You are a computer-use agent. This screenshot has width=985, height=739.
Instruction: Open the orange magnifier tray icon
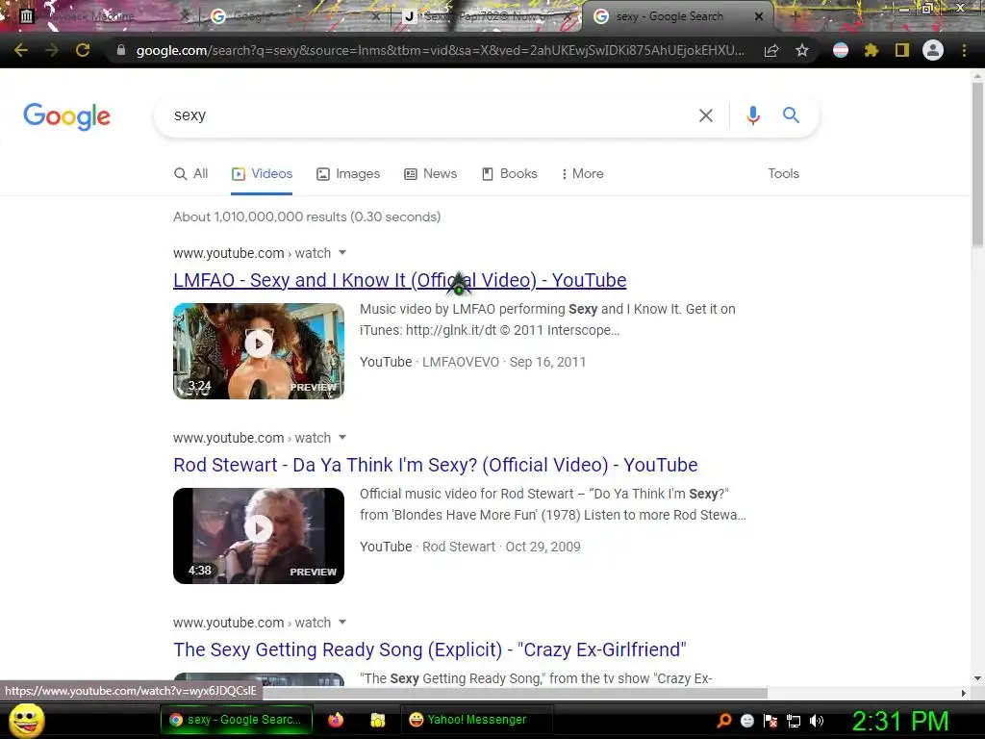[x=723, y=721]
